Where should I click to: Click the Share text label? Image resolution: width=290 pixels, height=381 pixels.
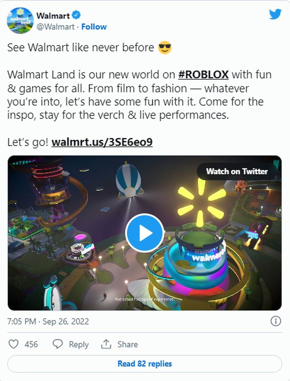pos(128,344)
